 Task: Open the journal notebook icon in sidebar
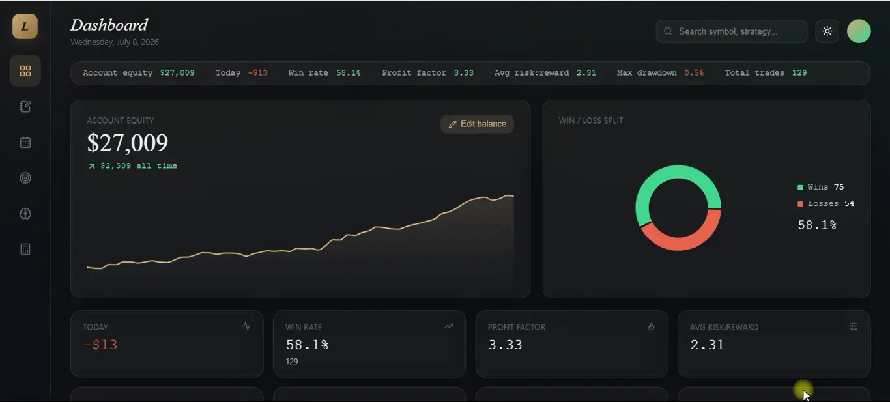click(x=25, y=107)
